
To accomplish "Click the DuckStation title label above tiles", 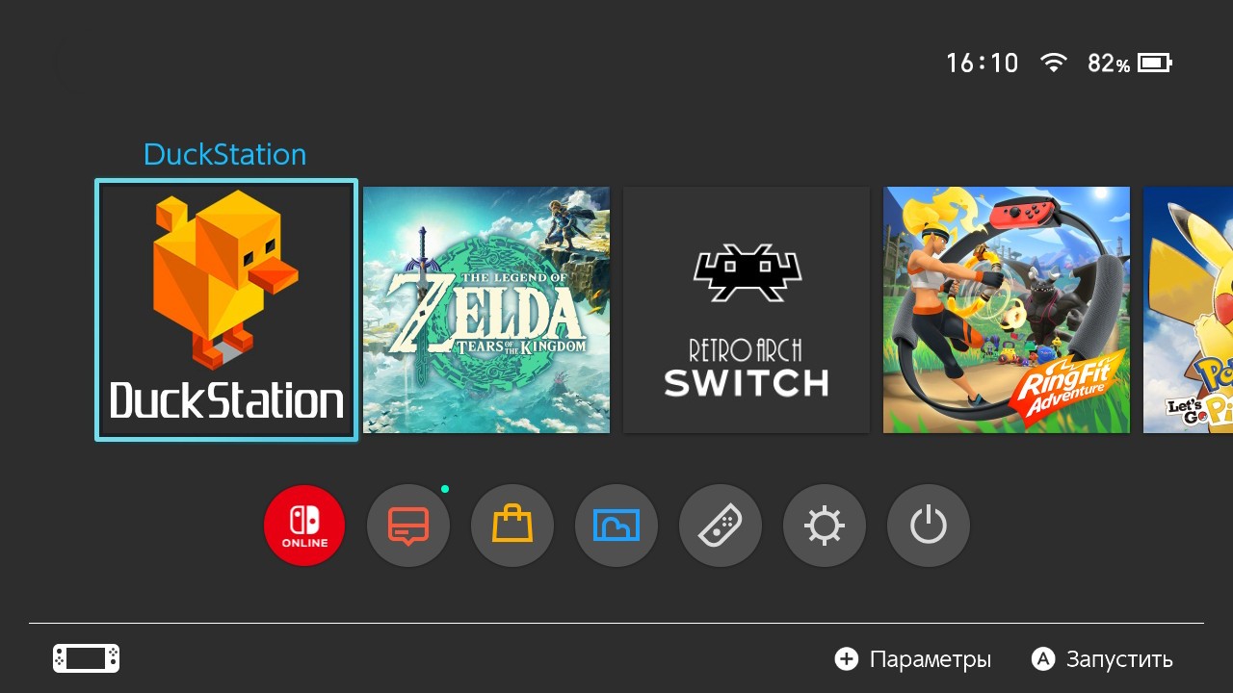I will [x=224, y=154].
